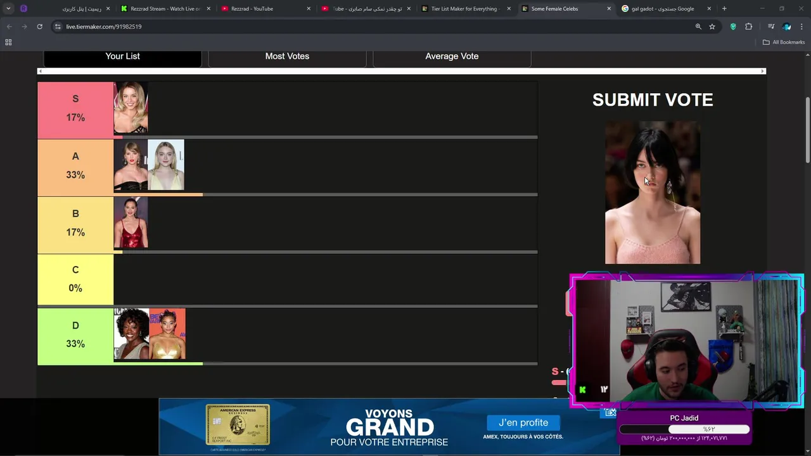Click the American Express gold card image

(238, 425)
